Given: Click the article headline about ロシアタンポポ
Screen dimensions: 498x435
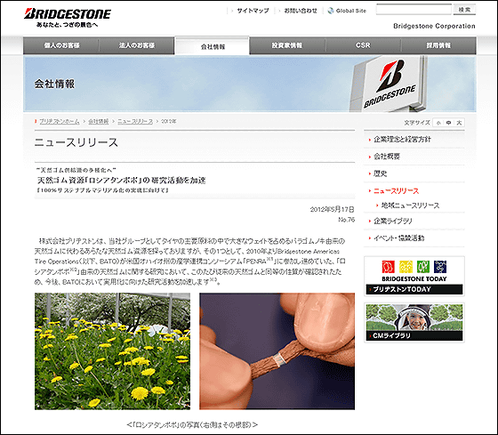Looking at the screenshot, I should point(122,181).
